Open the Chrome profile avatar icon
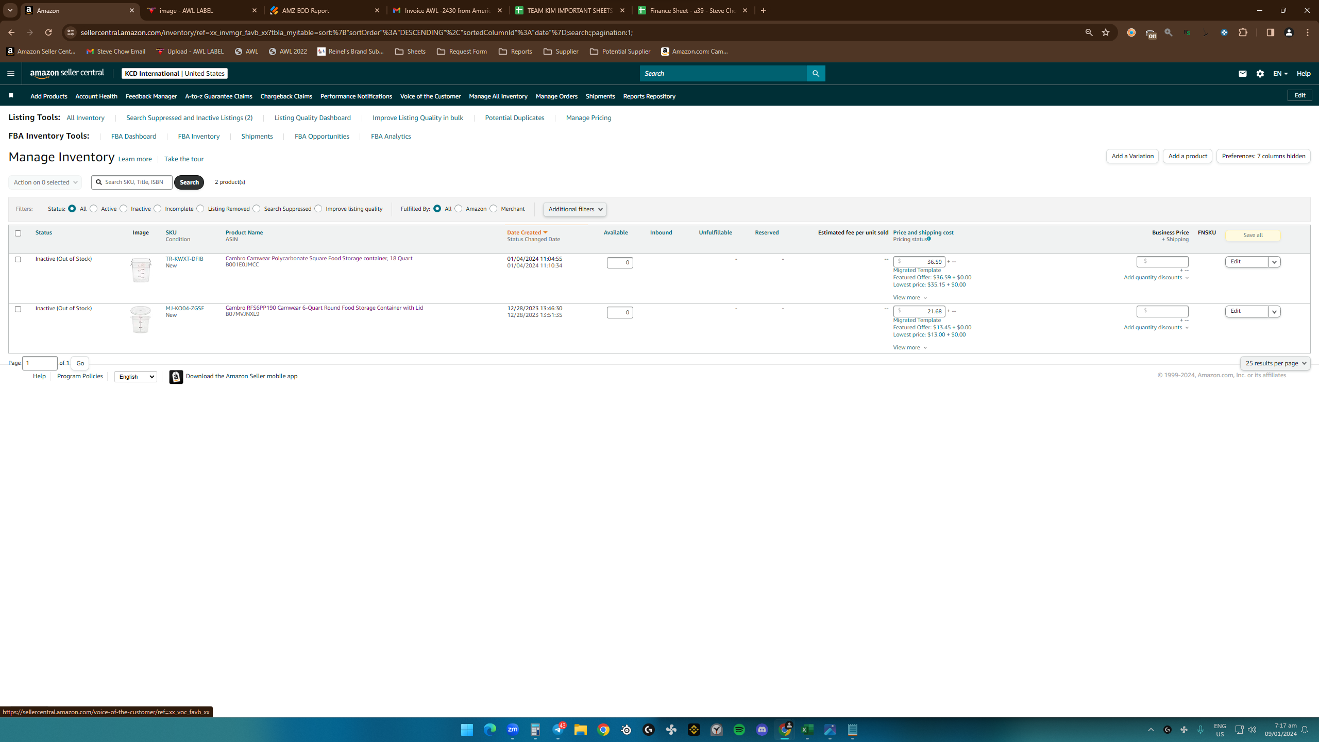Screen dimensions: 1319x742 click(x=1289, y=32)
